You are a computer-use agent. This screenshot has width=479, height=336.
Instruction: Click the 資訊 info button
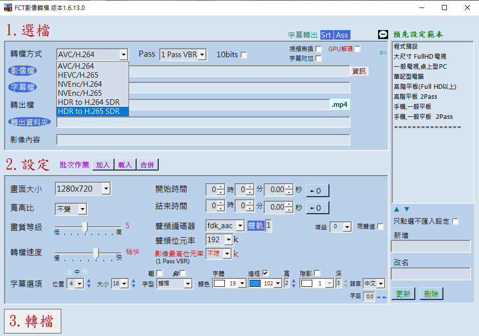click(359, 71)
